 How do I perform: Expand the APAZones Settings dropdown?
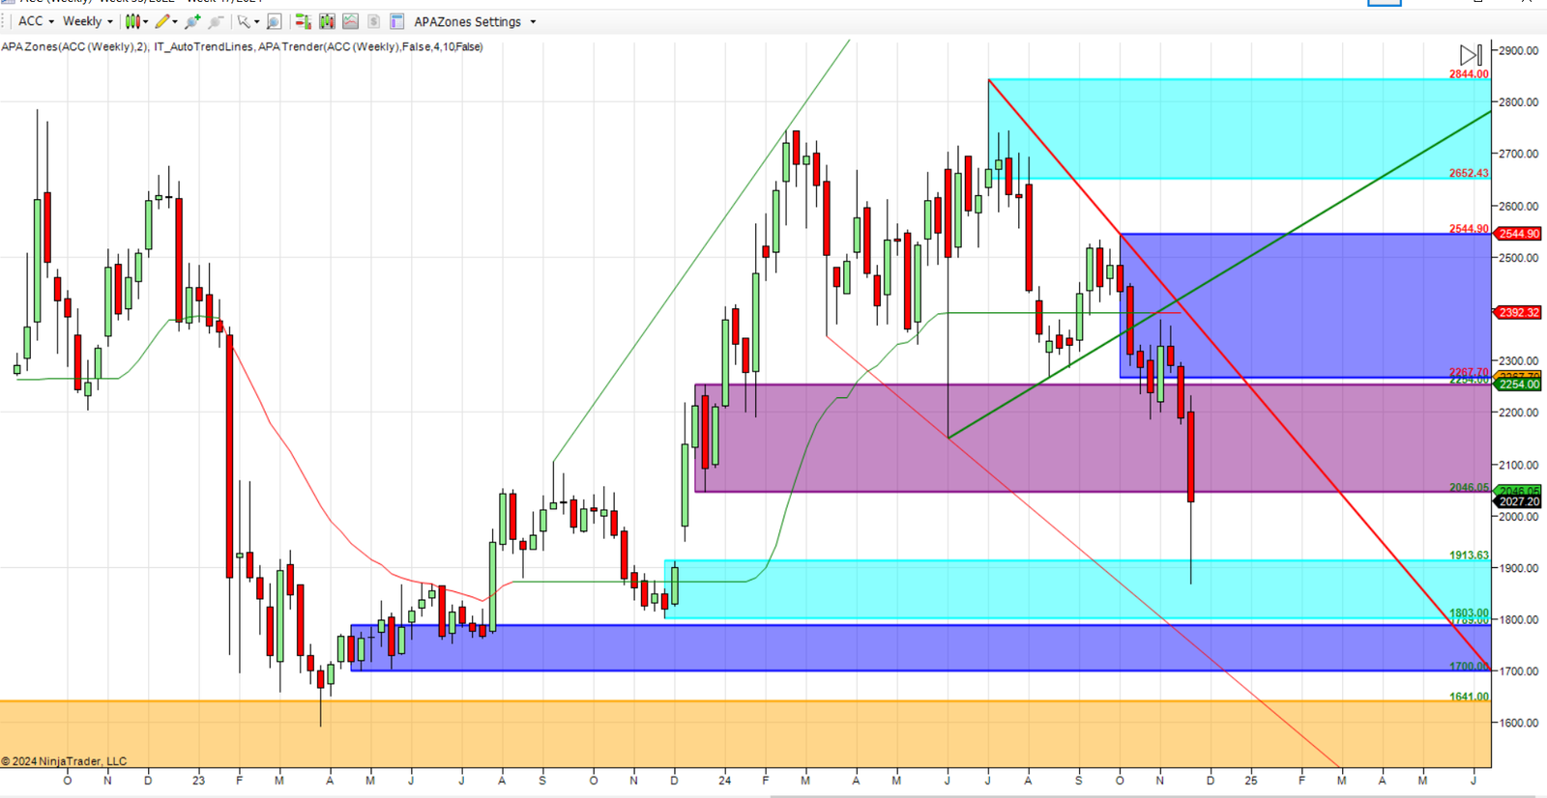click(533, 21)
